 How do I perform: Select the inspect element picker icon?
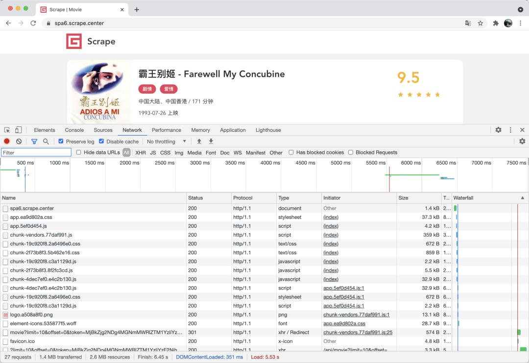pos(7,130)
